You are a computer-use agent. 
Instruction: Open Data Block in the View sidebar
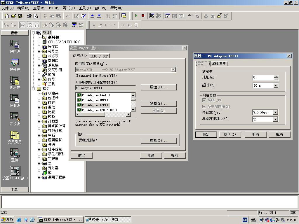[15, 101]
